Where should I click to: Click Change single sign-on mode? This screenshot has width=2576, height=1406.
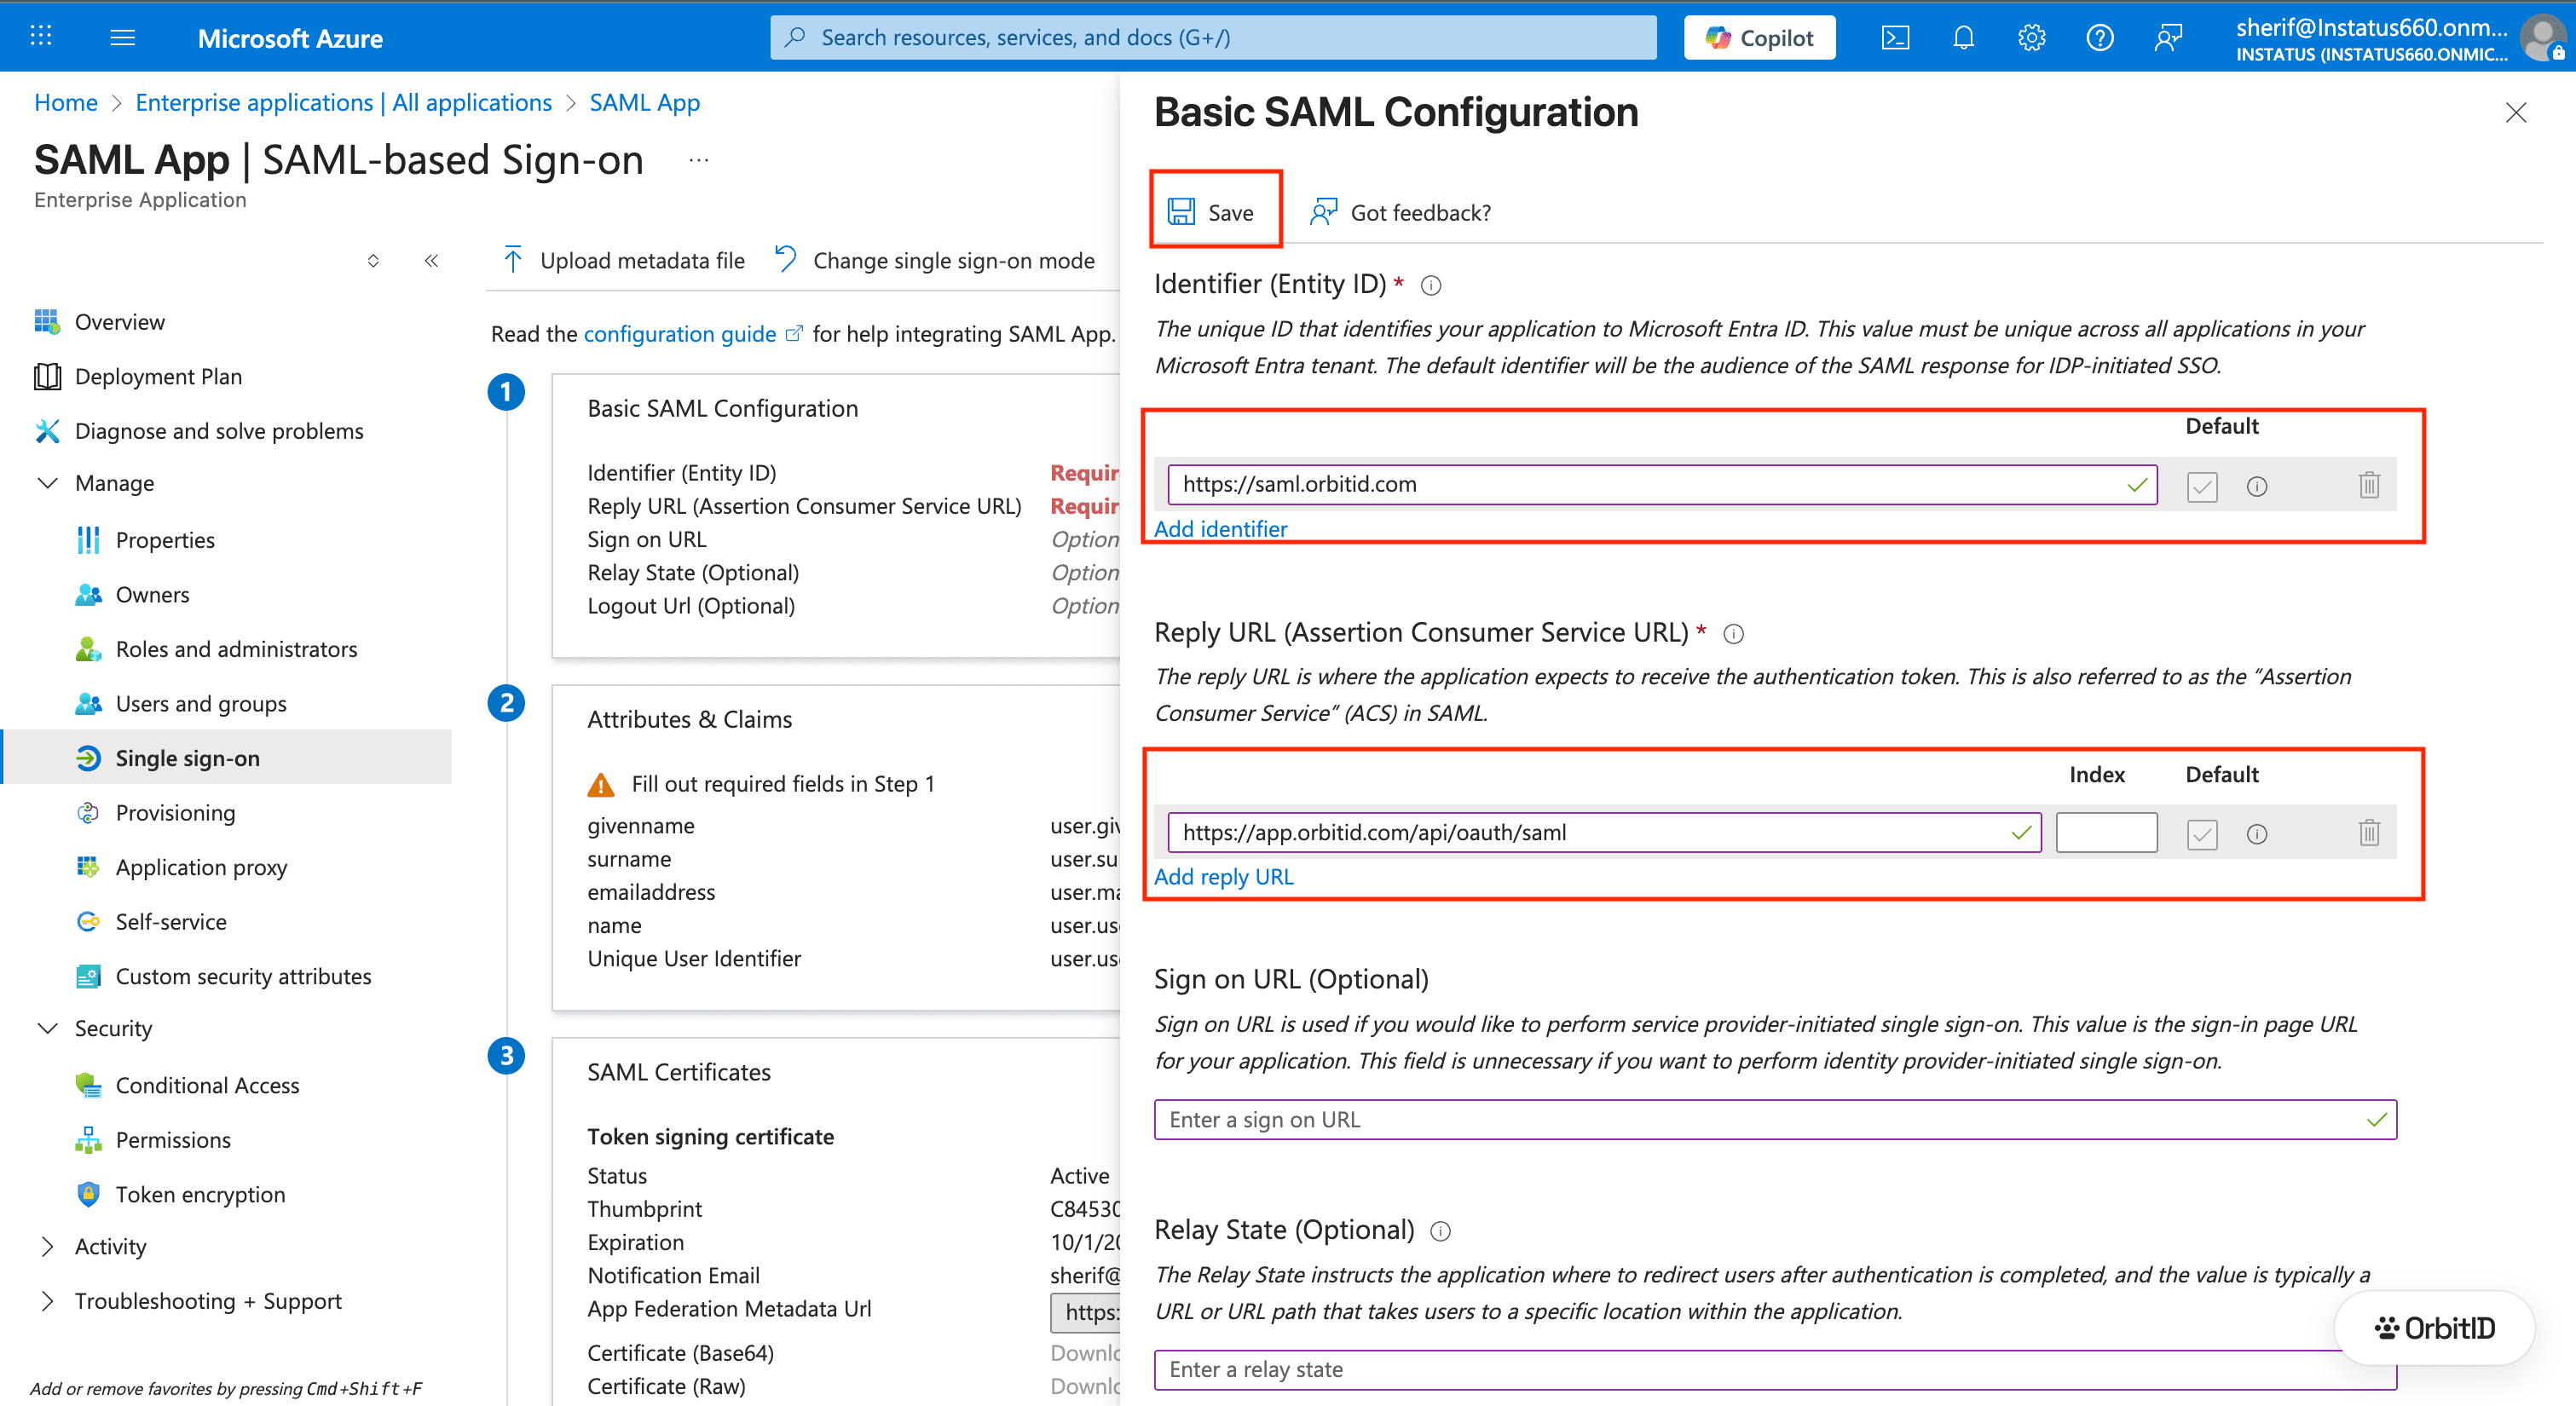(x=935, y=261)
